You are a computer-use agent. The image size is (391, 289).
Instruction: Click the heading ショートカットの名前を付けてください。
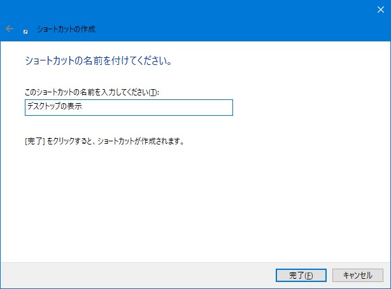coord(99,62)
